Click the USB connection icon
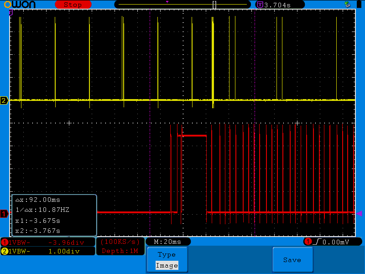365x274 pixels. click(x=347, y=5)
